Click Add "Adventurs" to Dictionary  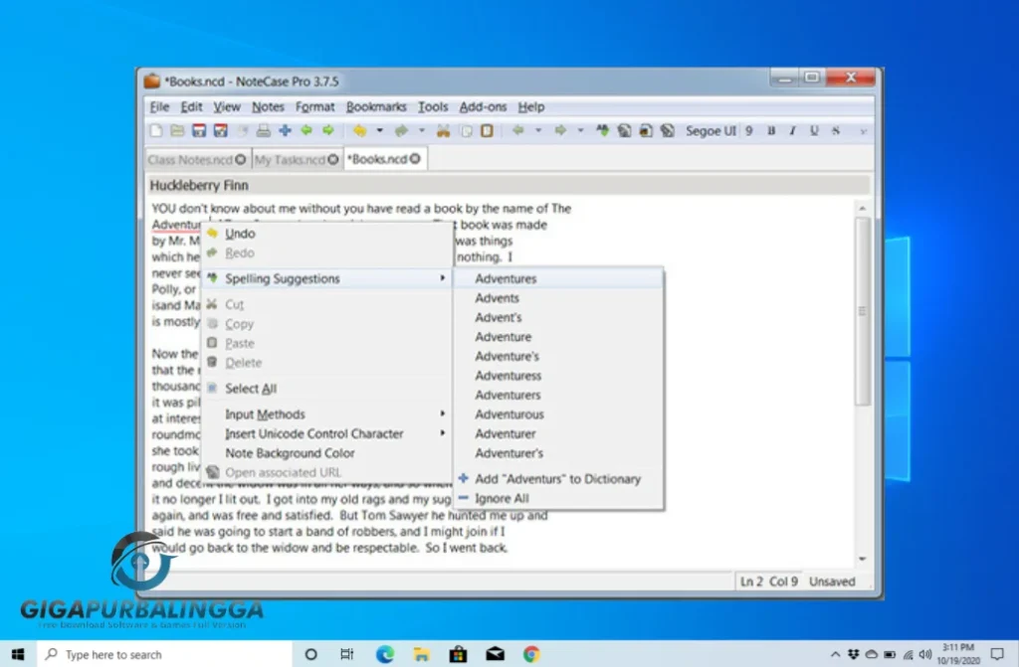pos(557,479)
